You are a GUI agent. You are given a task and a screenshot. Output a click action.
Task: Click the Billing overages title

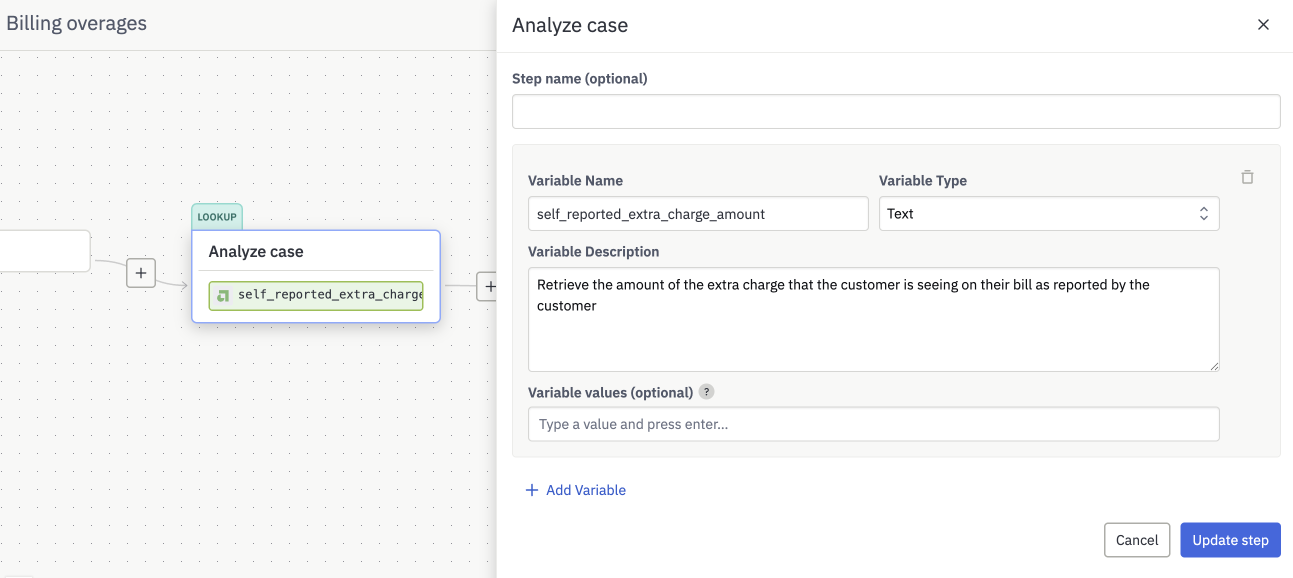(76, 23)
